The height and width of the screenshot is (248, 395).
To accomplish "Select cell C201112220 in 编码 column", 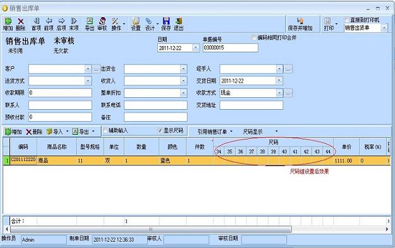I will [23, 160].
